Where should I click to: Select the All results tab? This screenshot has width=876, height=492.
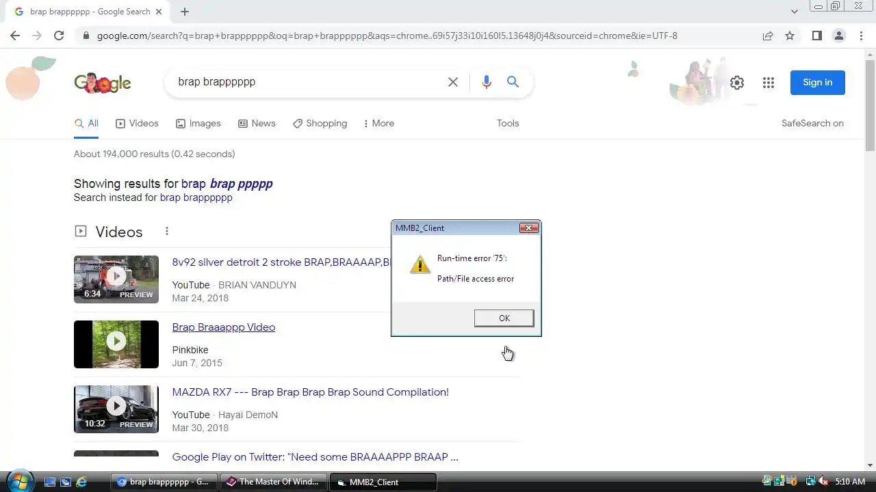pyautogui.click(x=86, y=124)
